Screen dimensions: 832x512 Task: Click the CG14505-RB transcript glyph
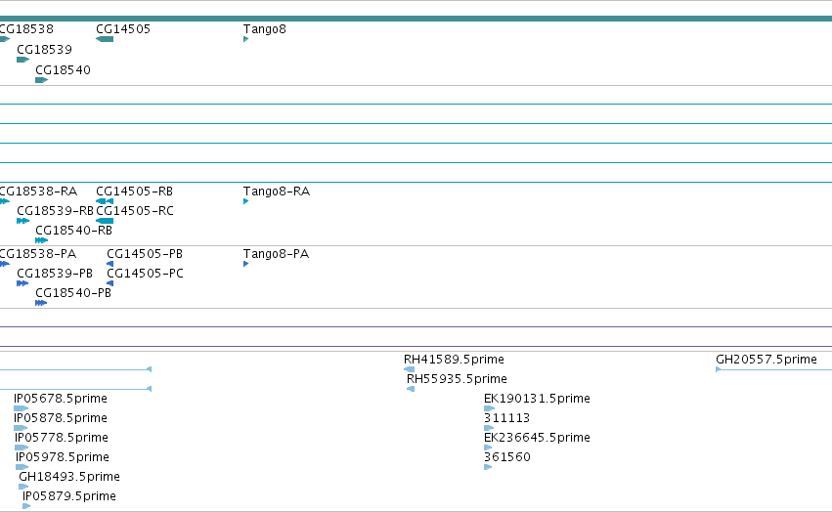(105, 201)
